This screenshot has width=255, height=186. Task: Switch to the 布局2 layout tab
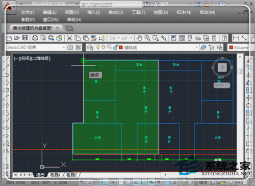[x=71, y=175]
